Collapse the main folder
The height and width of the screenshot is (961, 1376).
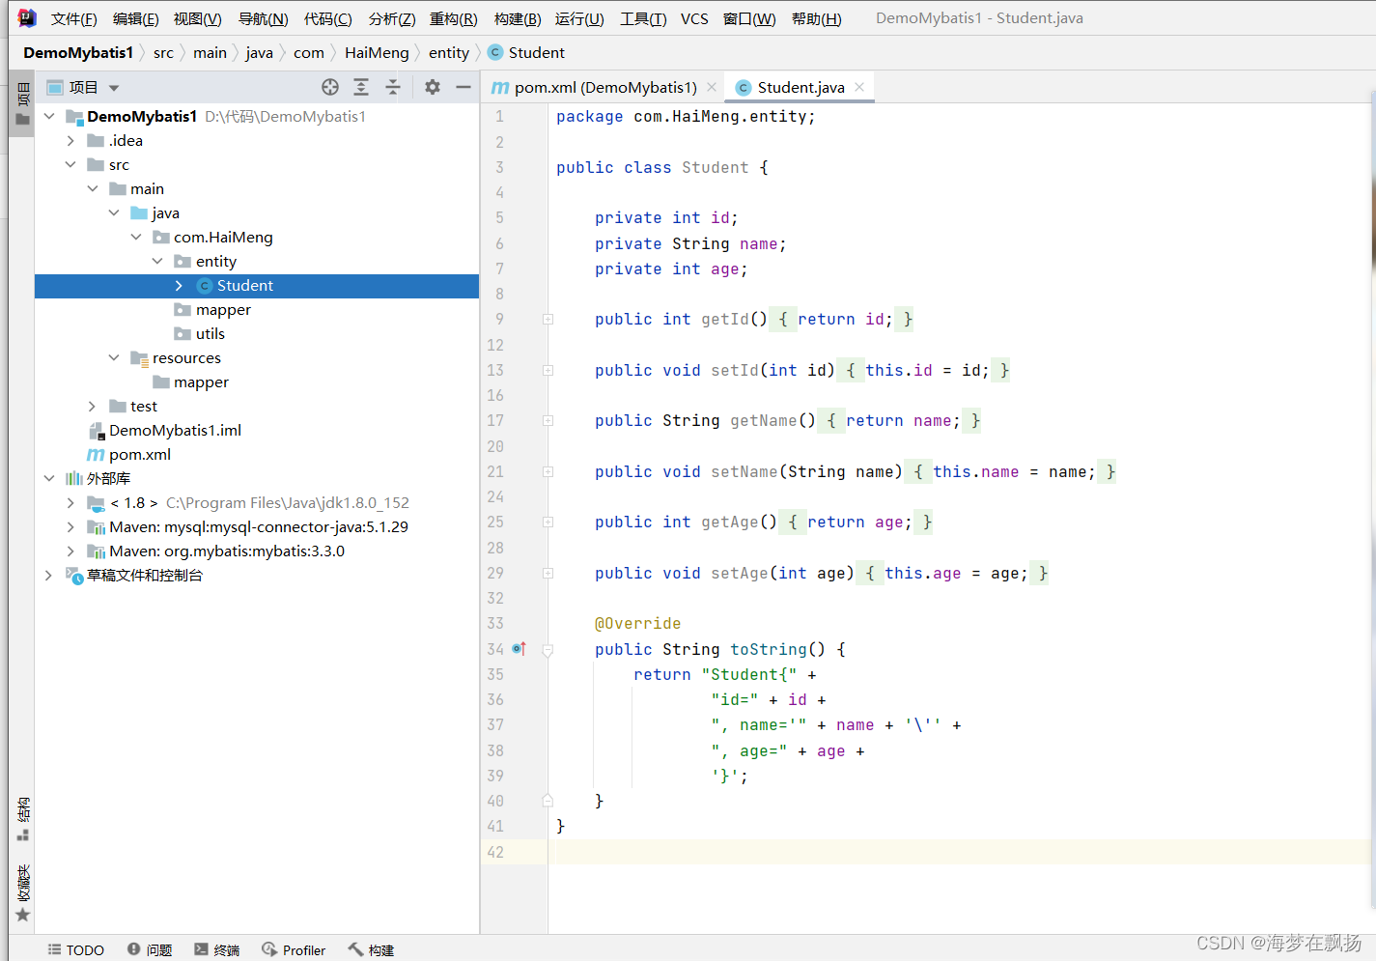pos(93,188)
